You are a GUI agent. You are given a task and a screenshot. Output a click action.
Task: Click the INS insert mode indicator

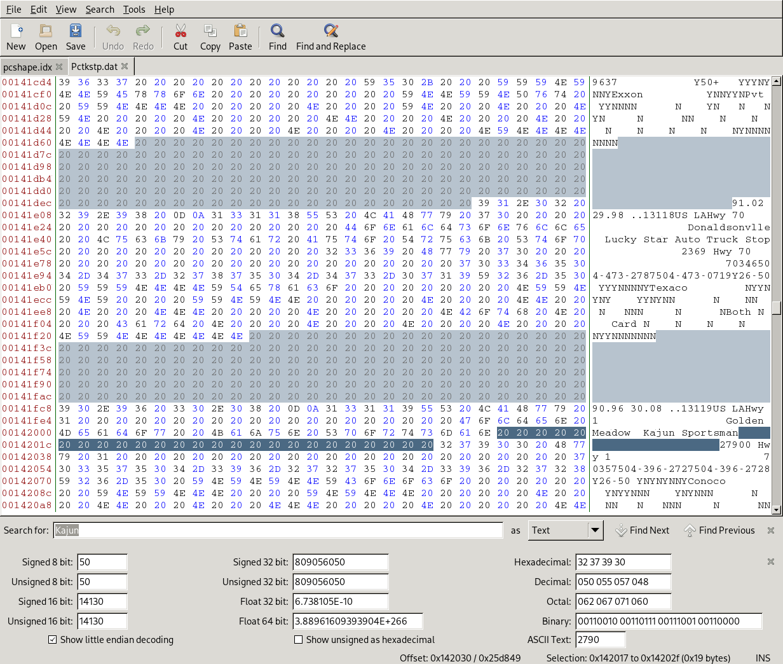coord(763,658)
